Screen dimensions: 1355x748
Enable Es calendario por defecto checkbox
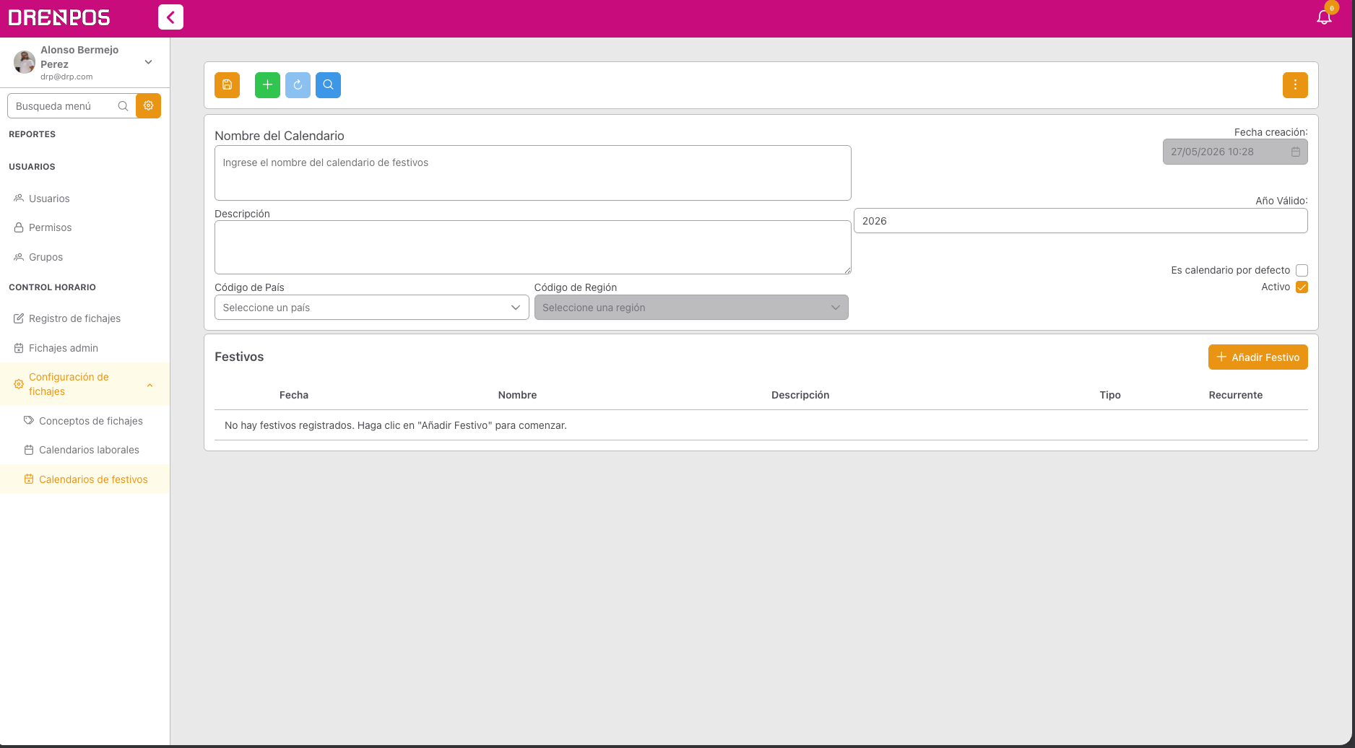1302,270
